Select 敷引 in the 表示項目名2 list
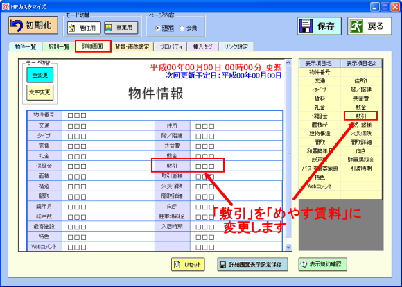This screenshot has height=287, width=402. click(x=360, y=116)
